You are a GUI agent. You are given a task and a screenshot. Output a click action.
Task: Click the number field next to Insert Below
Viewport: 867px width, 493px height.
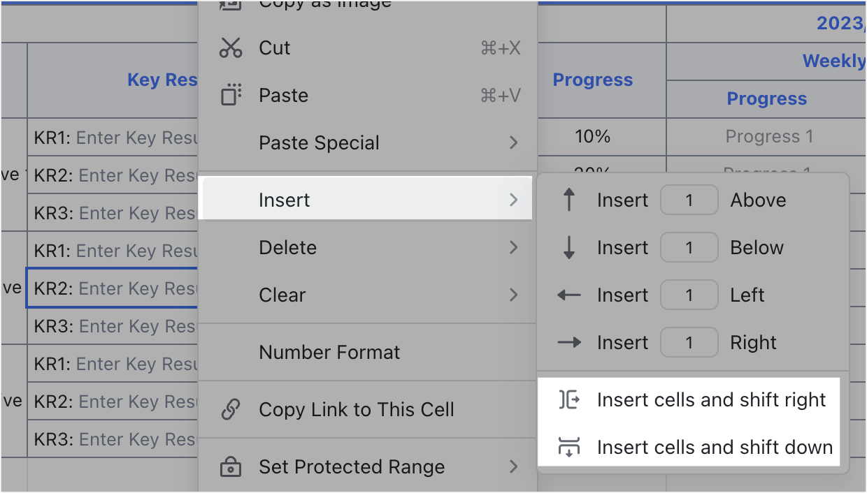coord(689,247)
